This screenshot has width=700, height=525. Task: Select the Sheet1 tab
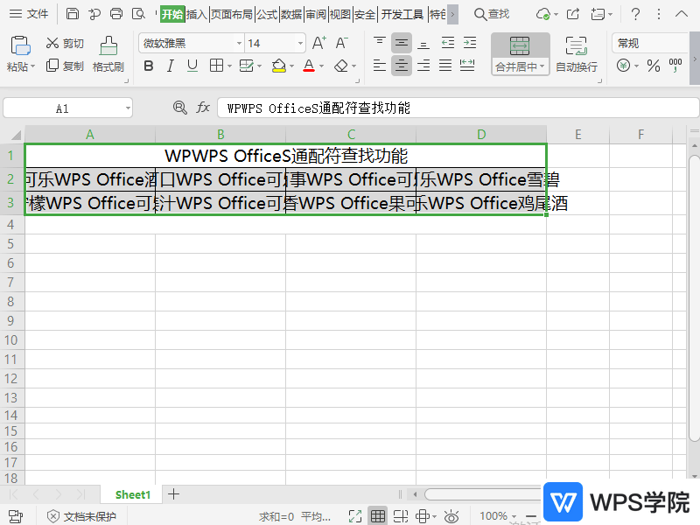click(x=133, y=494)
